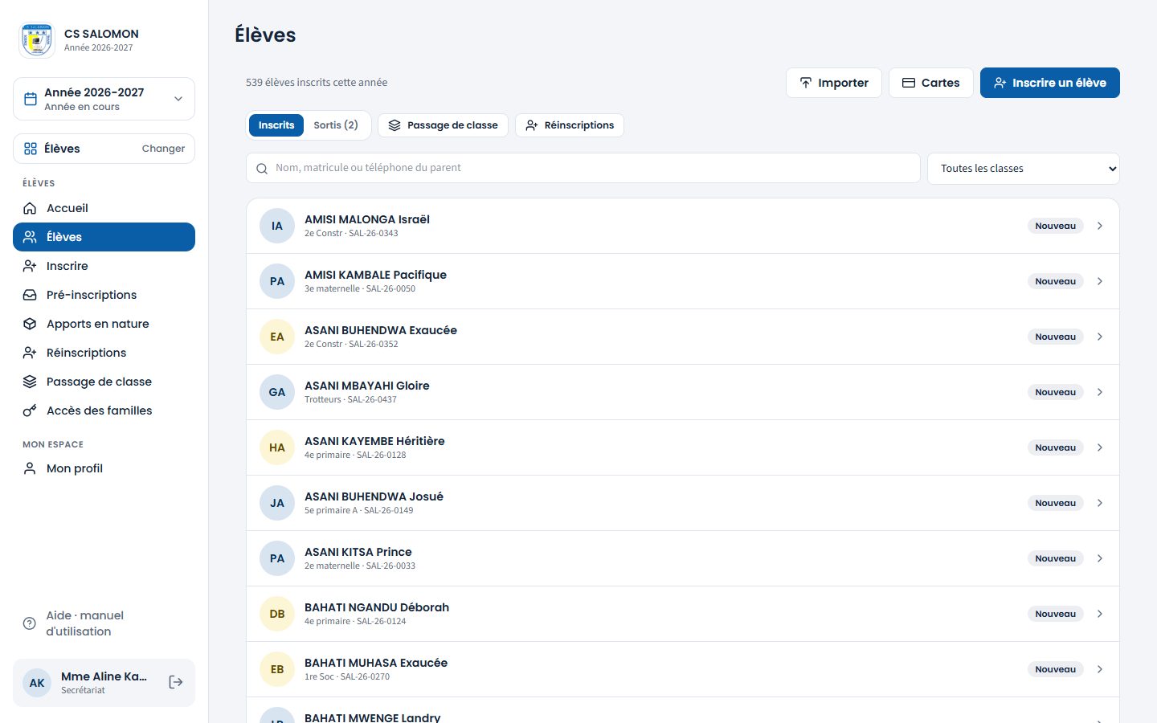Click the AK user avatar

pos(37,683)
